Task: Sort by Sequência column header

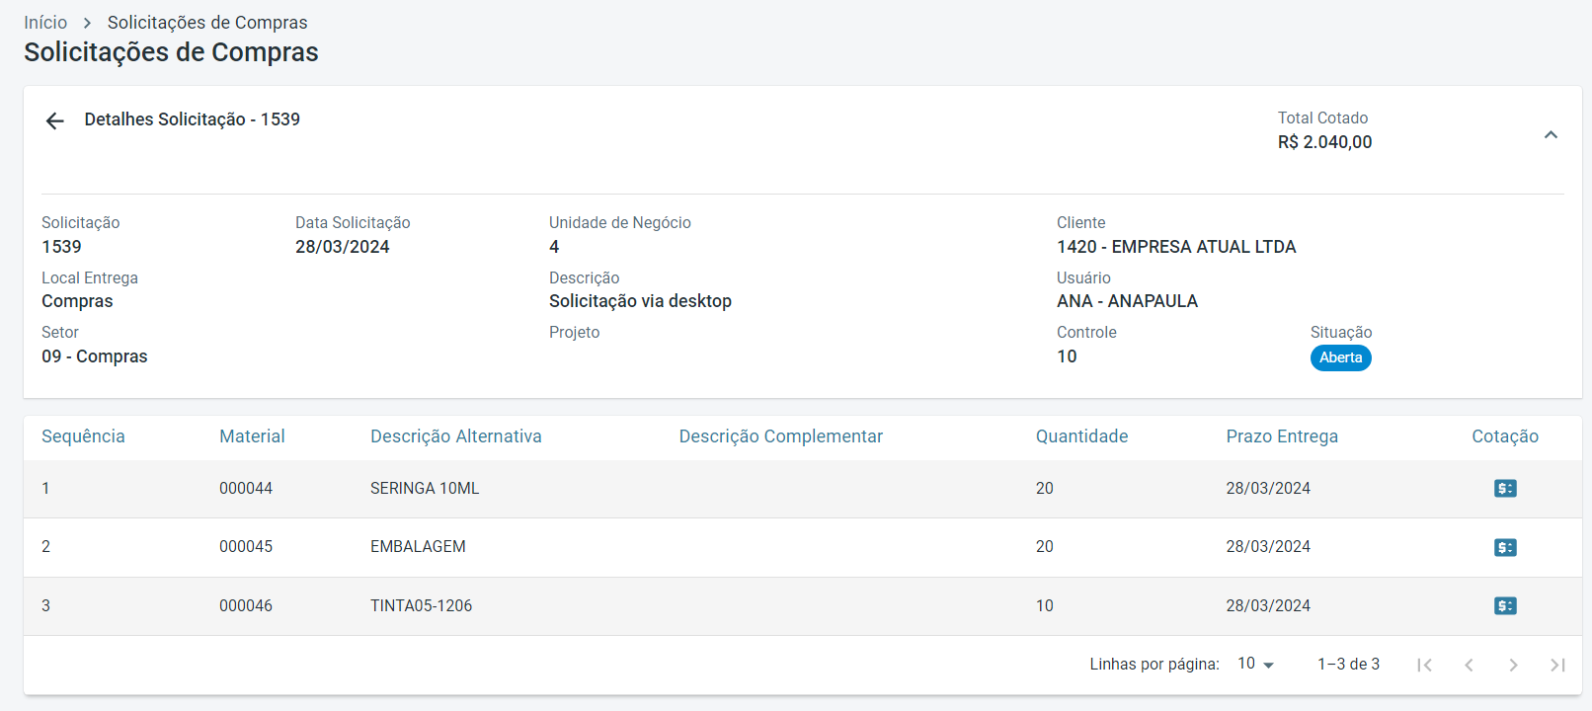Action: point(83,436)
